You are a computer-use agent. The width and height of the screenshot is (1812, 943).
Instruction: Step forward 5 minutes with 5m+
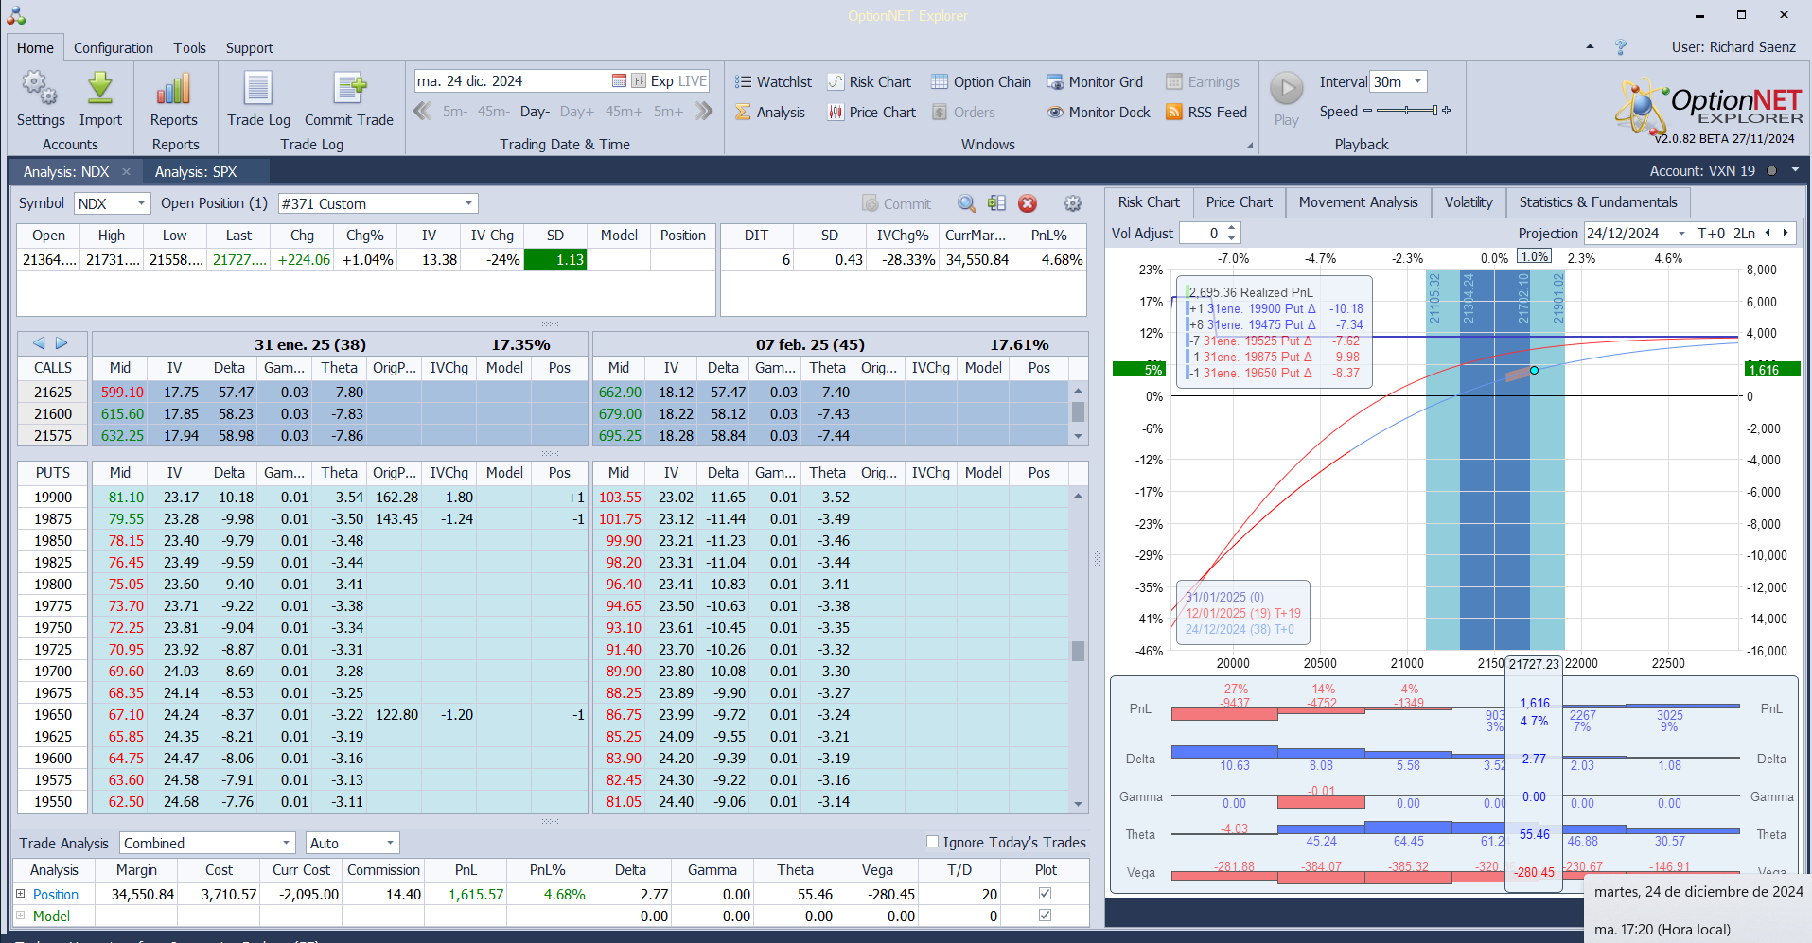tap(668, 112)
